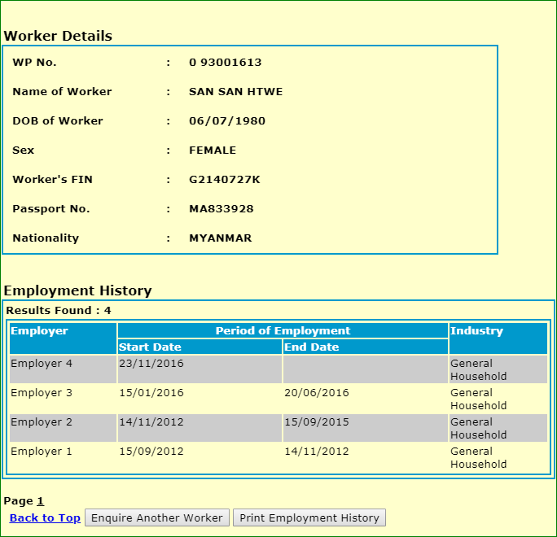Select the Period of Employment header
Image resolution: width=557 pixels, height=537 pixels.
point(283,331)
